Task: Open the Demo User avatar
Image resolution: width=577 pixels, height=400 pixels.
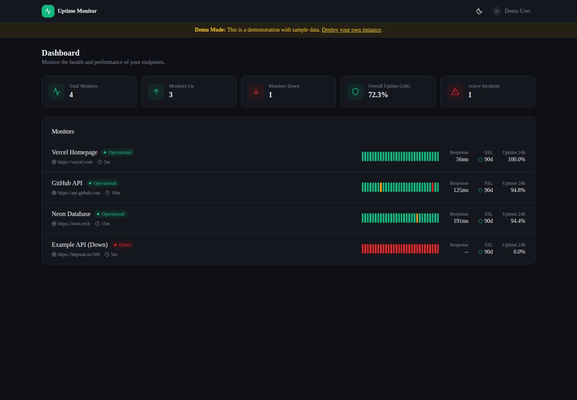Action: click(x=497, y=11)
